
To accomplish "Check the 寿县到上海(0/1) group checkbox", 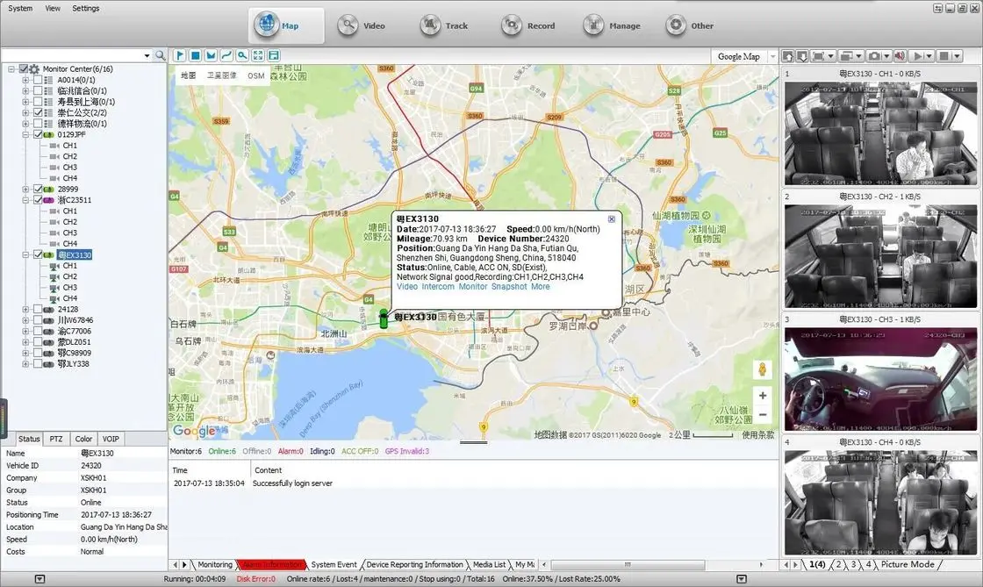I will 38,102.
